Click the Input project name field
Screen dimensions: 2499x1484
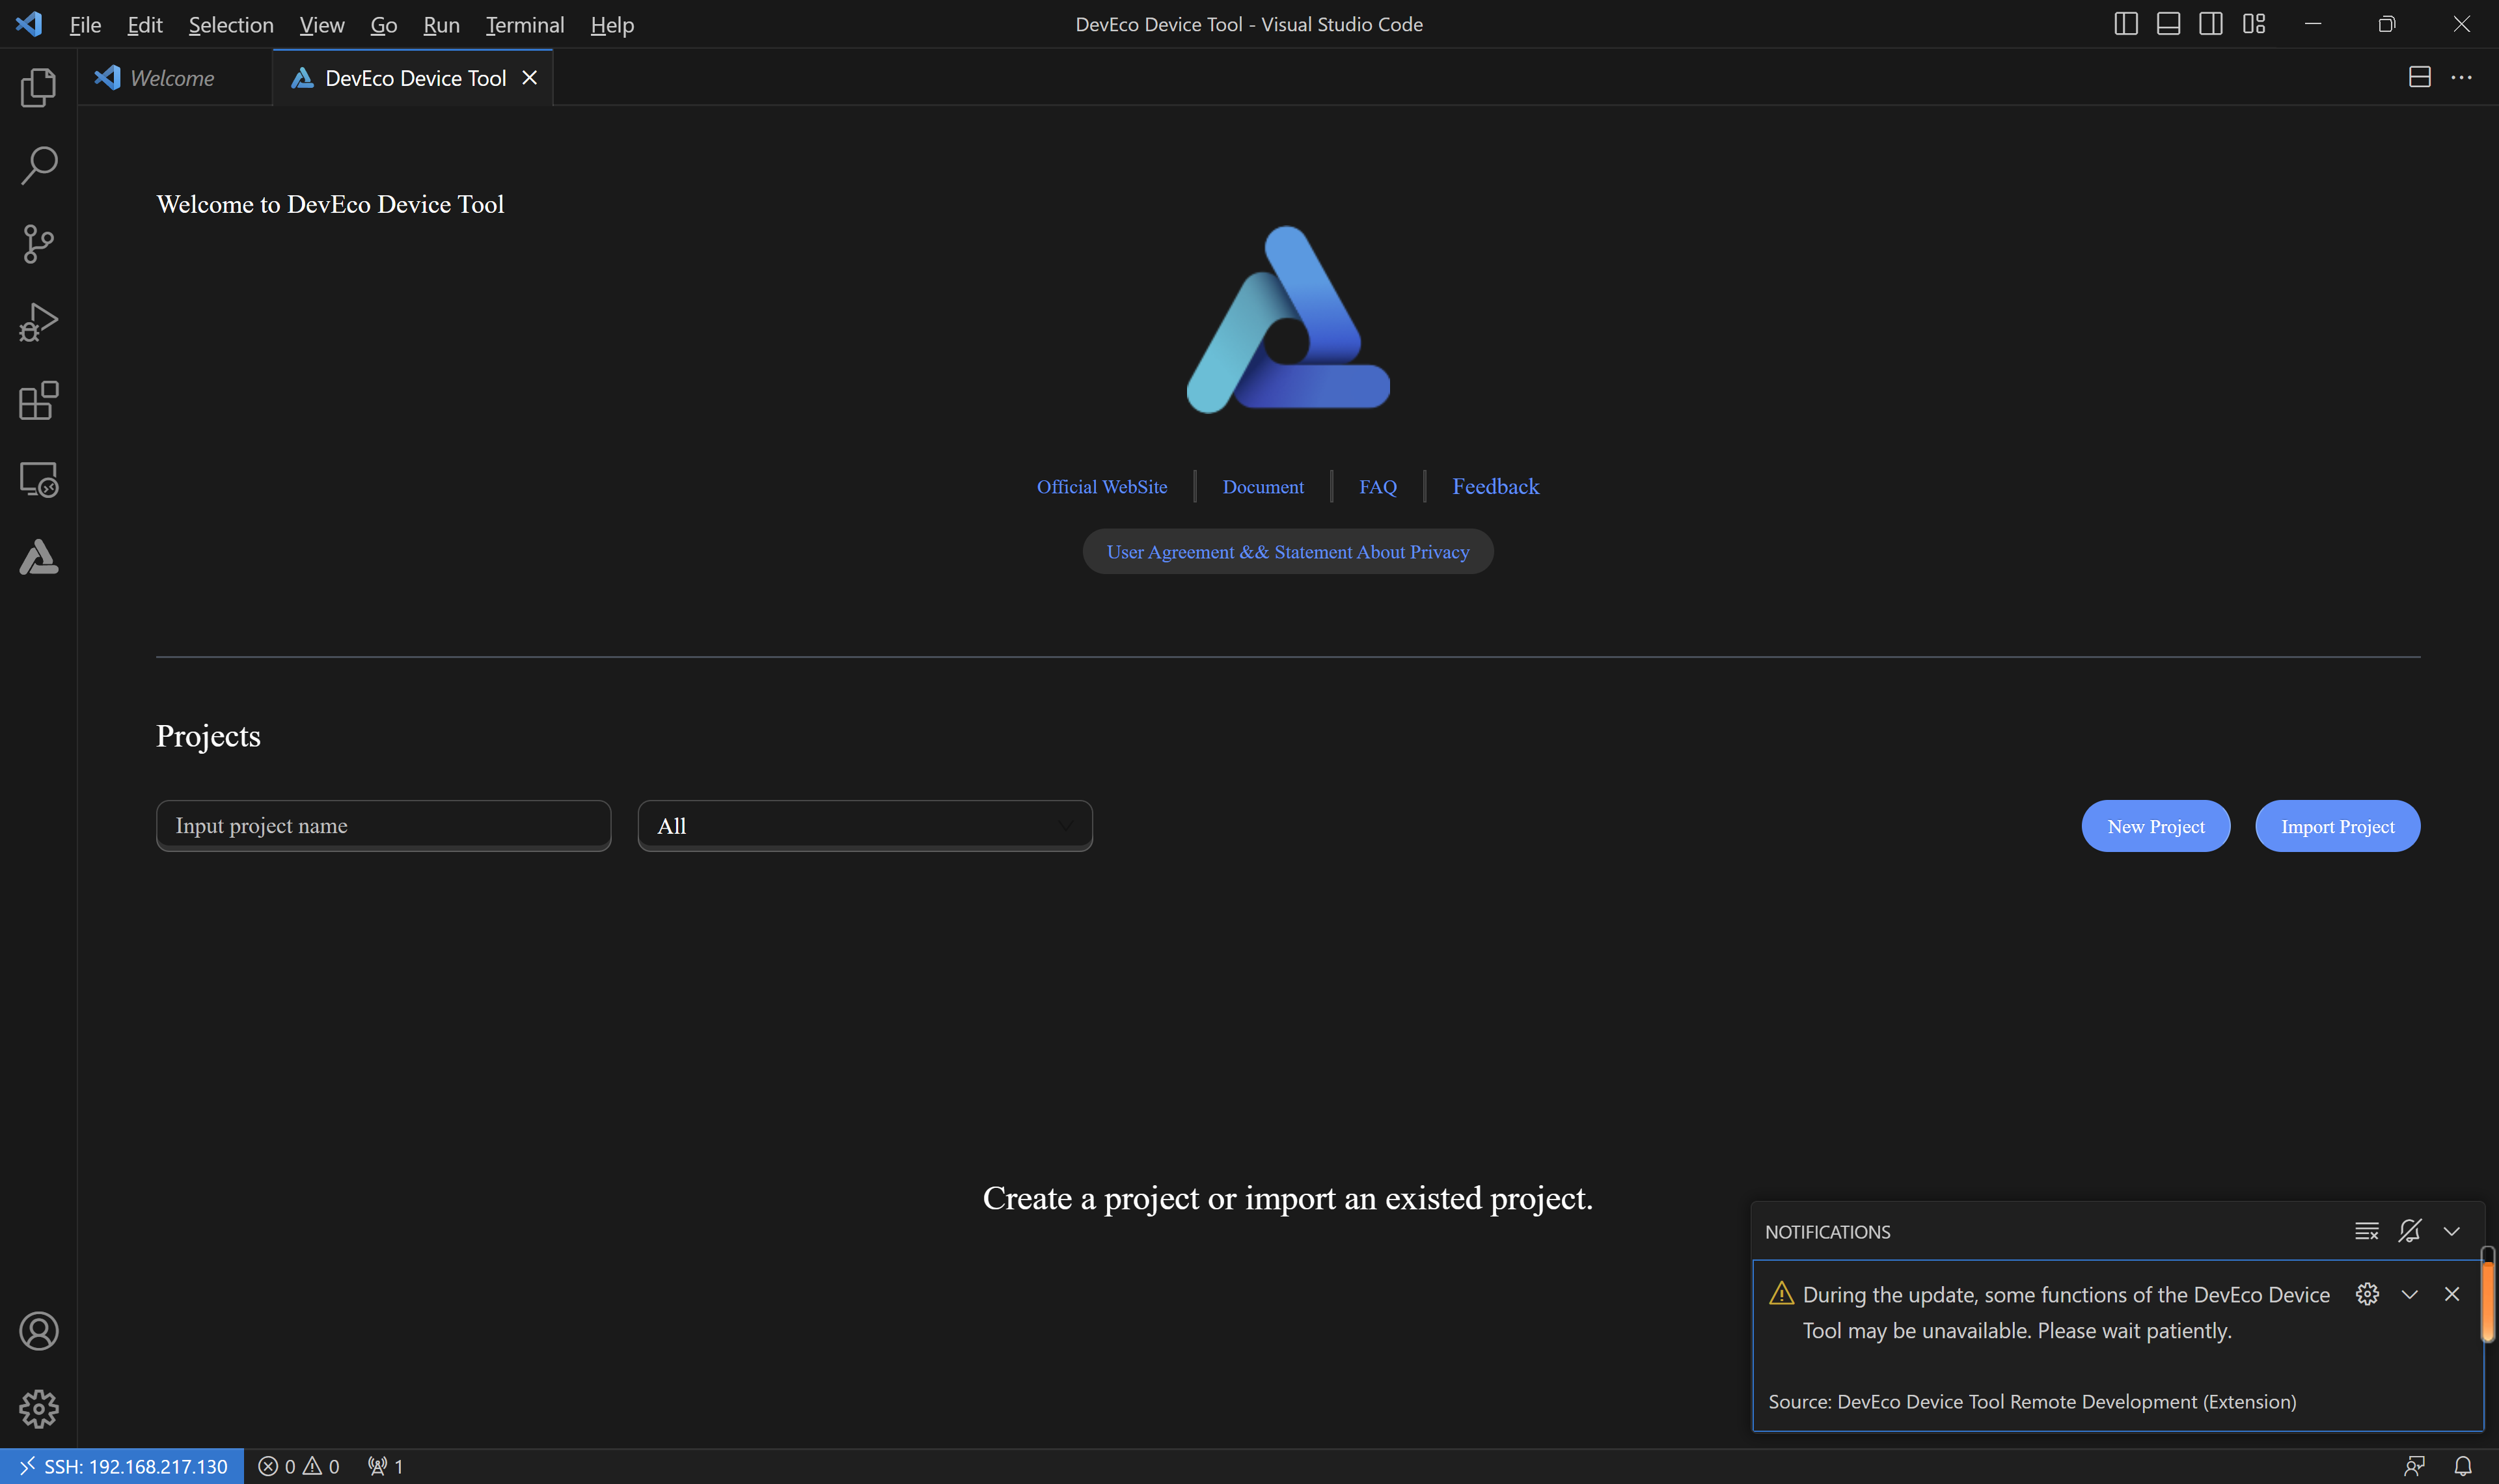(x=383, y=826)
